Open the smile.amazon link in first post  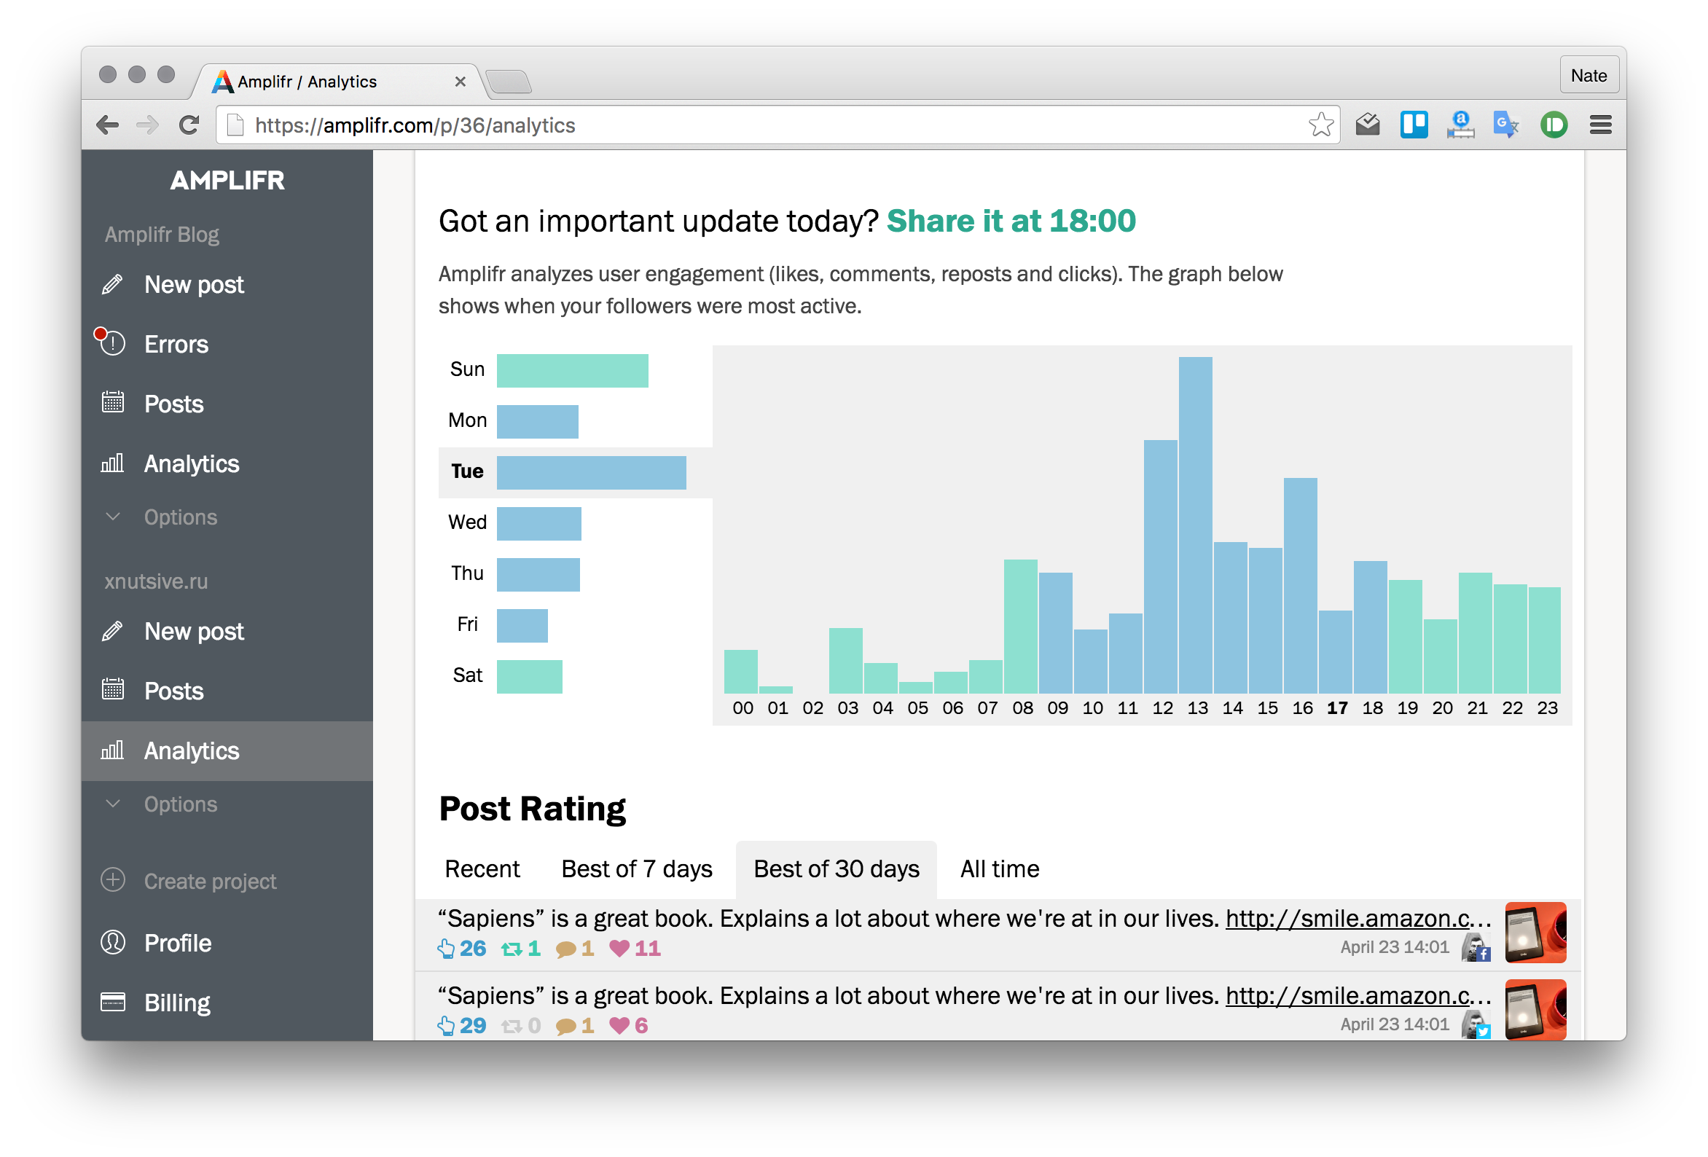[x=1357, y=918]
